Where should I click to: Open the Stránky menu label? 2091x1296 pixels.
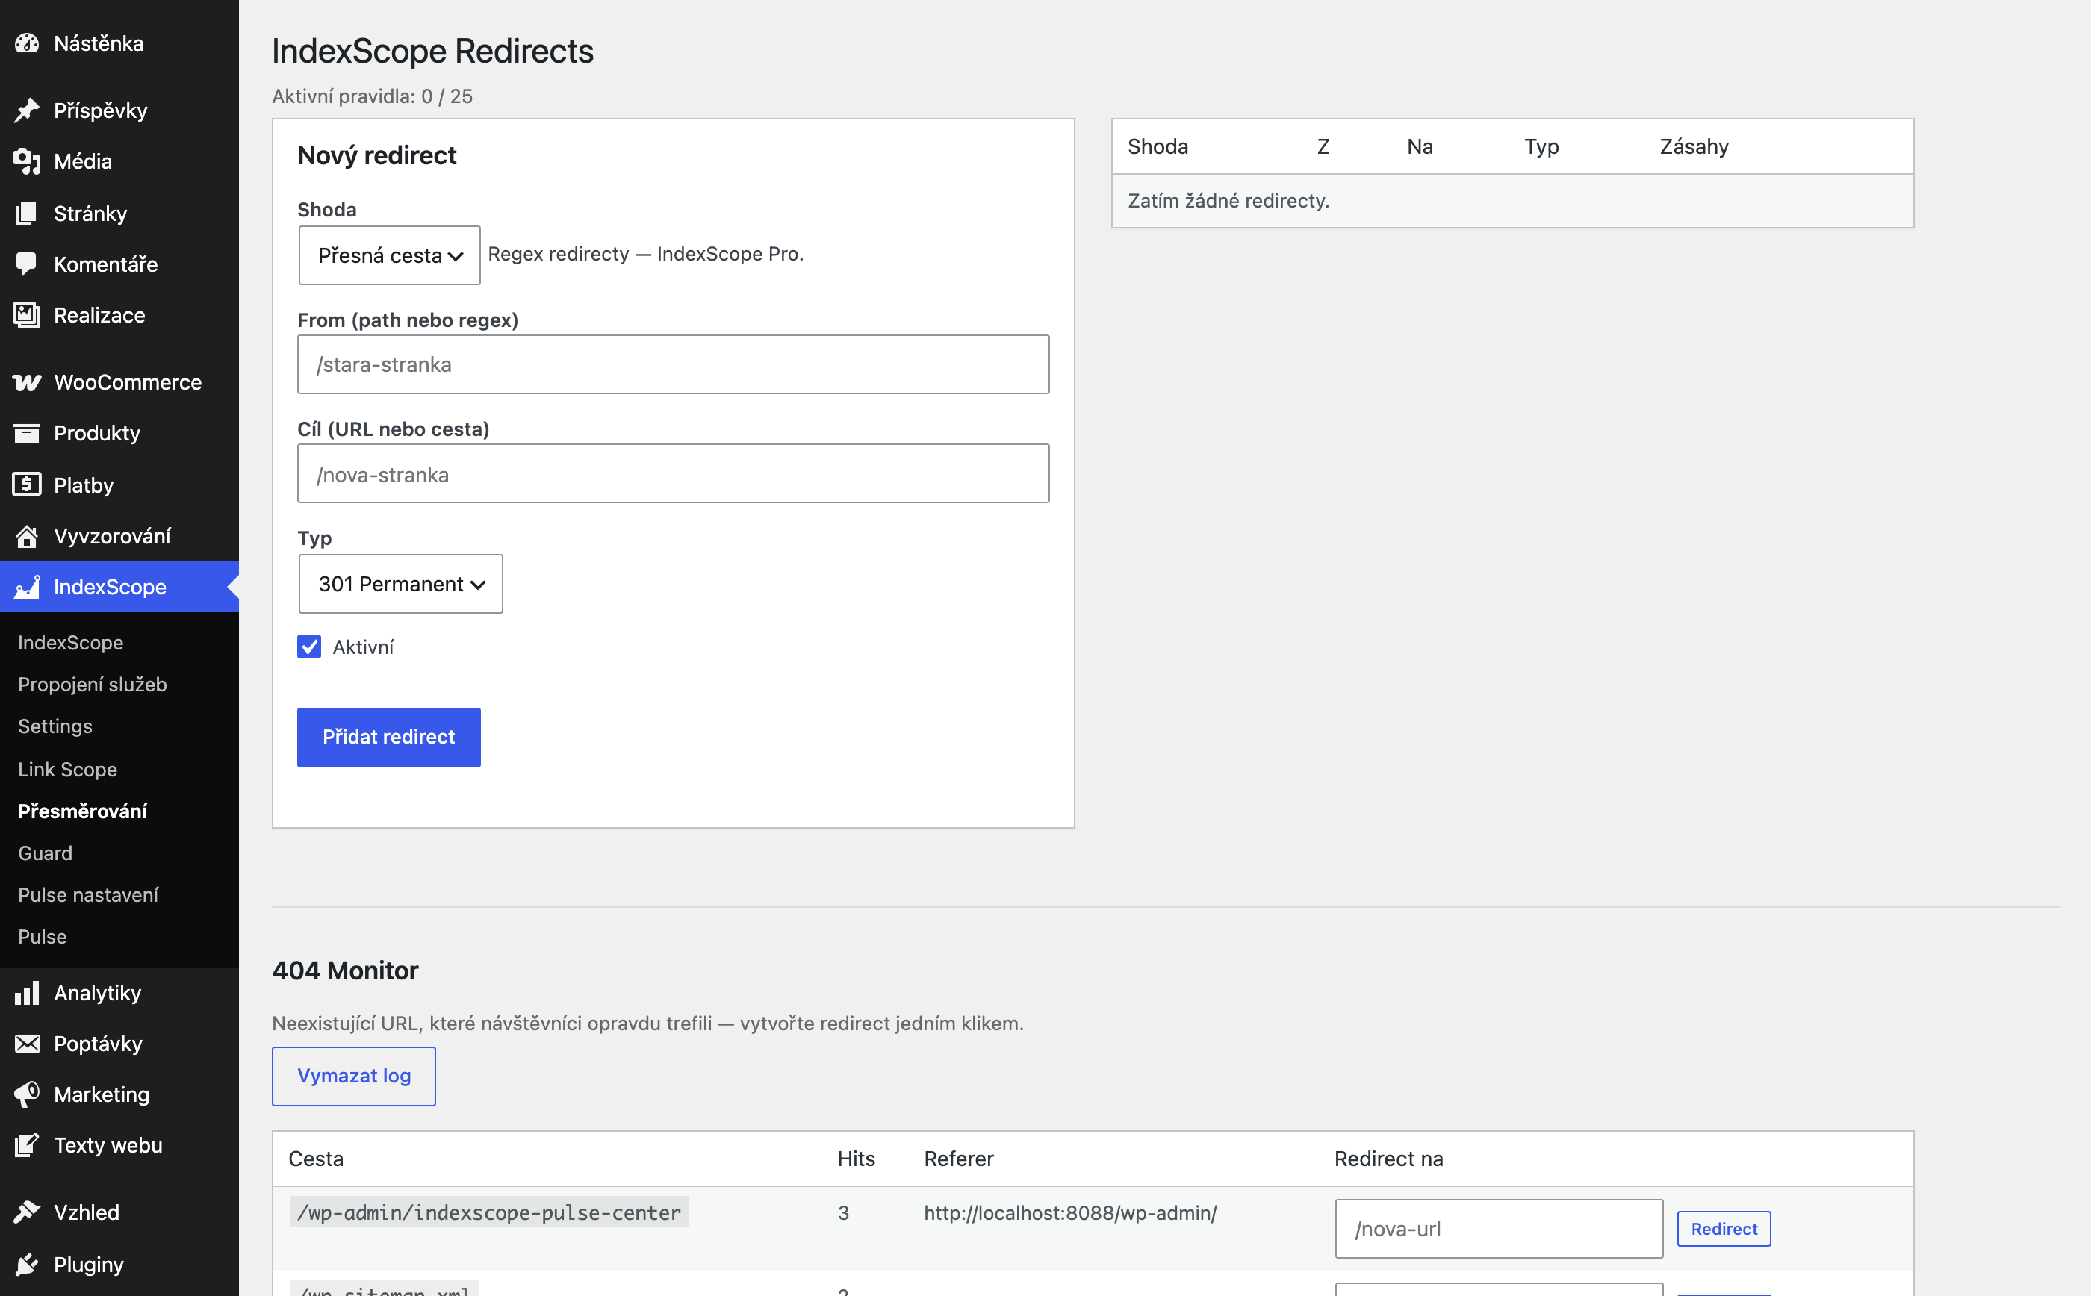click(x=90, y=213)
